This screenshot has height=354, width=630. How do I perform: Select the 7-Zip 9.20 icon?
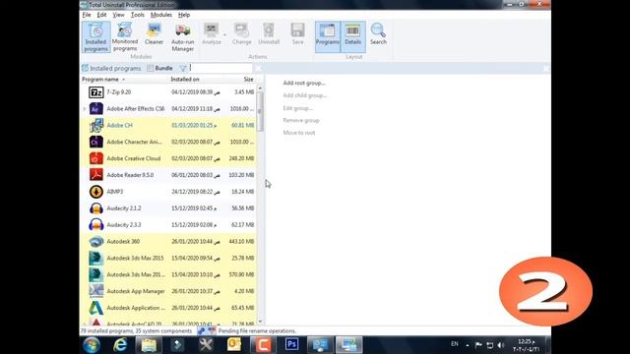pos(96,92)
